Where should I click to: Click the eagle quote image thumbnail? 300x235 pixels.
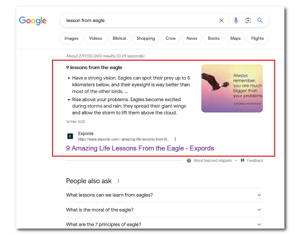coord(232,88)
